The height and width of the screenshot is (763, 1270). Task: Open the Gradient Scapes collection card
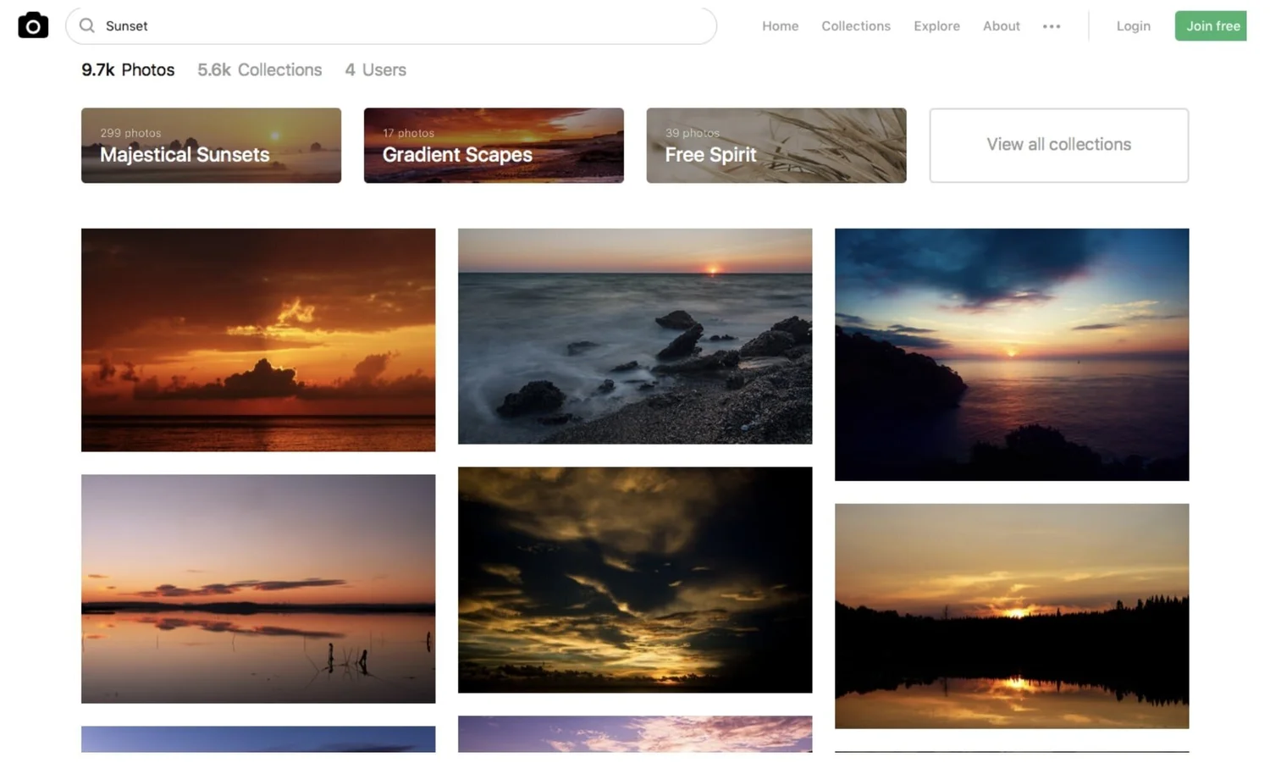pos(494,145)
